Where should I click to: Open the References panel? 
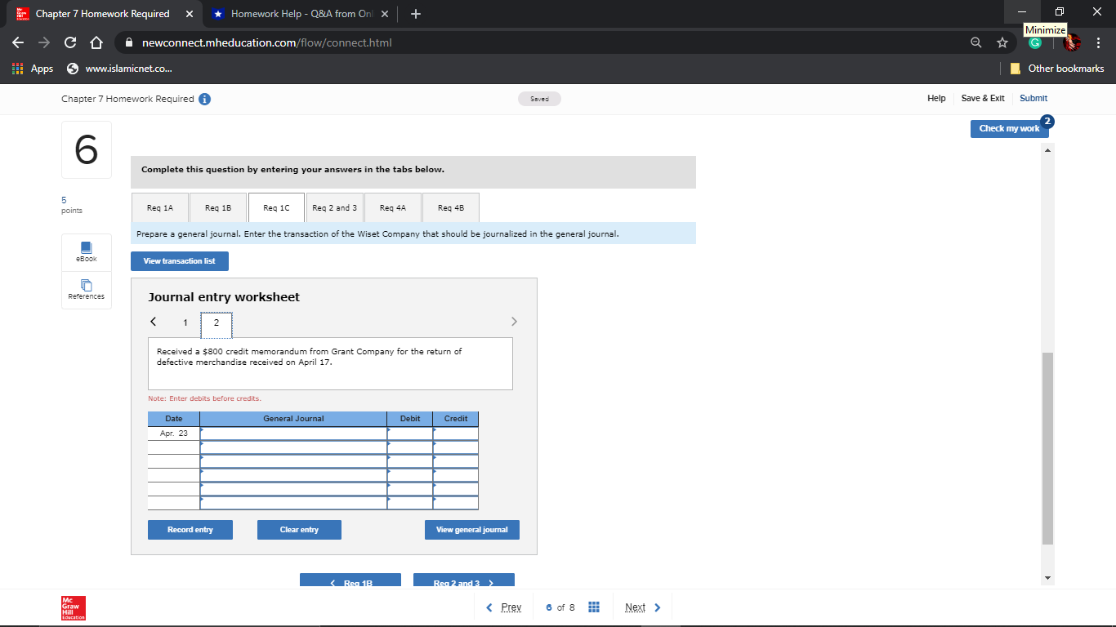86,291
